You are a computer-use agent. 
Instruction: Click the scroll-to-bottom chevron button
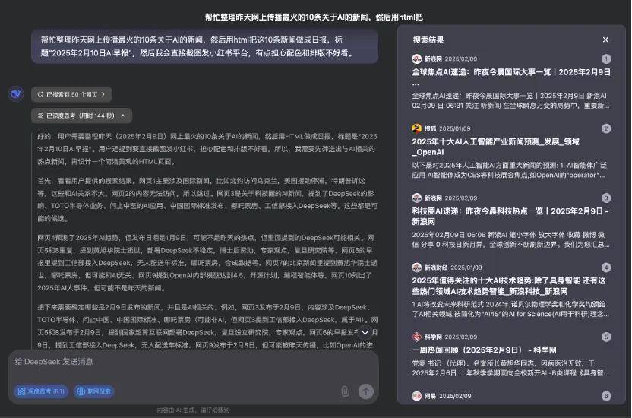tap(365, 333)
